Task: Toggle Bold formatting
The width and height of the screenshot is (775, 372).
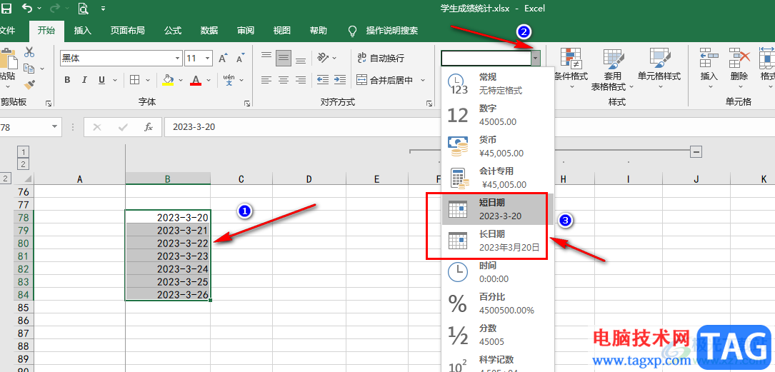Action: 68,80
